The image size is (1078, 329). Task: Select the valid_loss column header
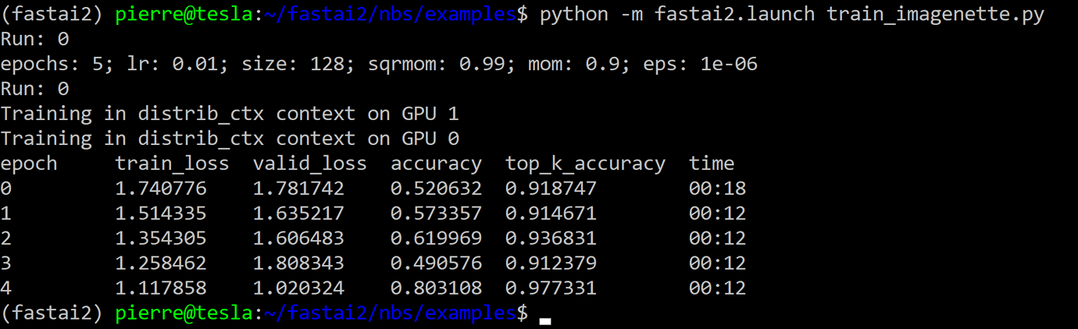309,164
